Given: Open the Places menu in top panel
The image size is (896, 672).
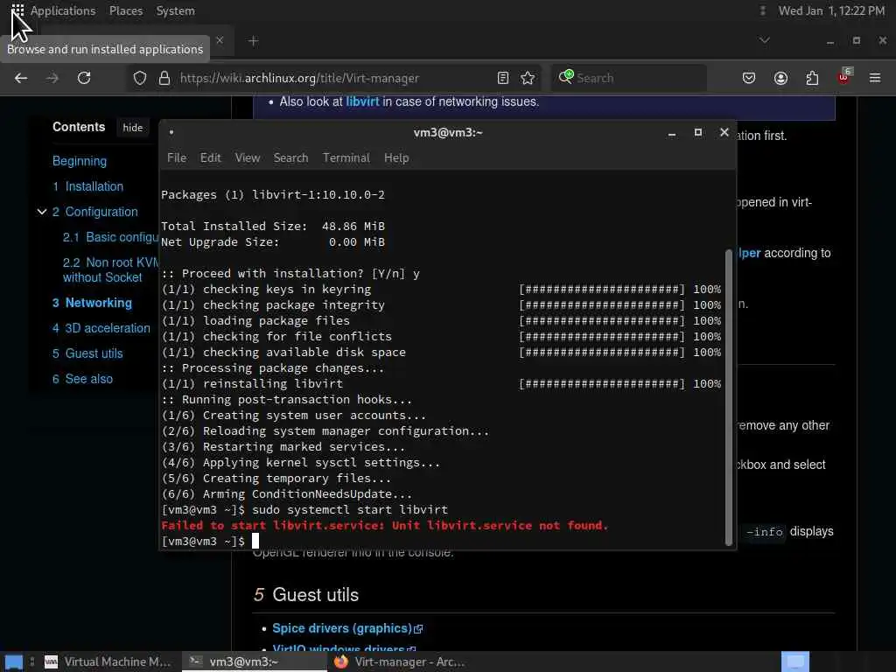Looking at the screenshot, I should click(126, 10).
